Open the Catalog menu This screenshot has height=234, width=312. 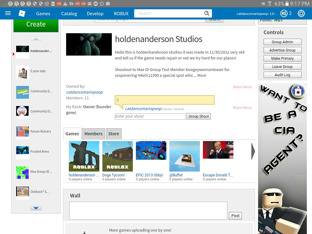click(x=69, y=13)
